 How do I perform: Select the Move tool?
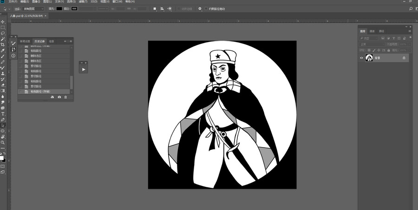(x=3, y=22)
